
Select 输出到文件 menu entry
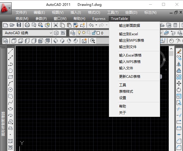click(x=134, y=47)
